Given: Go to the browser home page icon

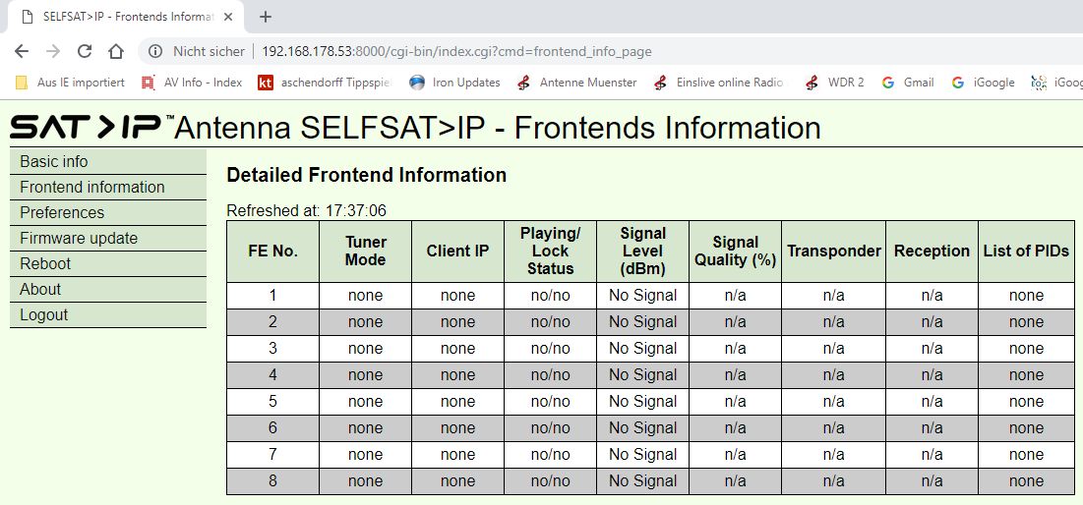Looking at the screenshot, I should coord(116,51).
